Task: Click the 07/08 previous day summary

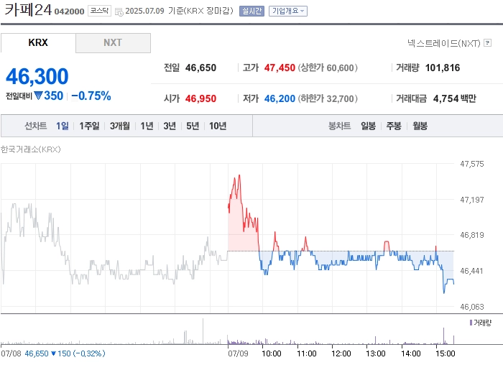Action: 53,353
